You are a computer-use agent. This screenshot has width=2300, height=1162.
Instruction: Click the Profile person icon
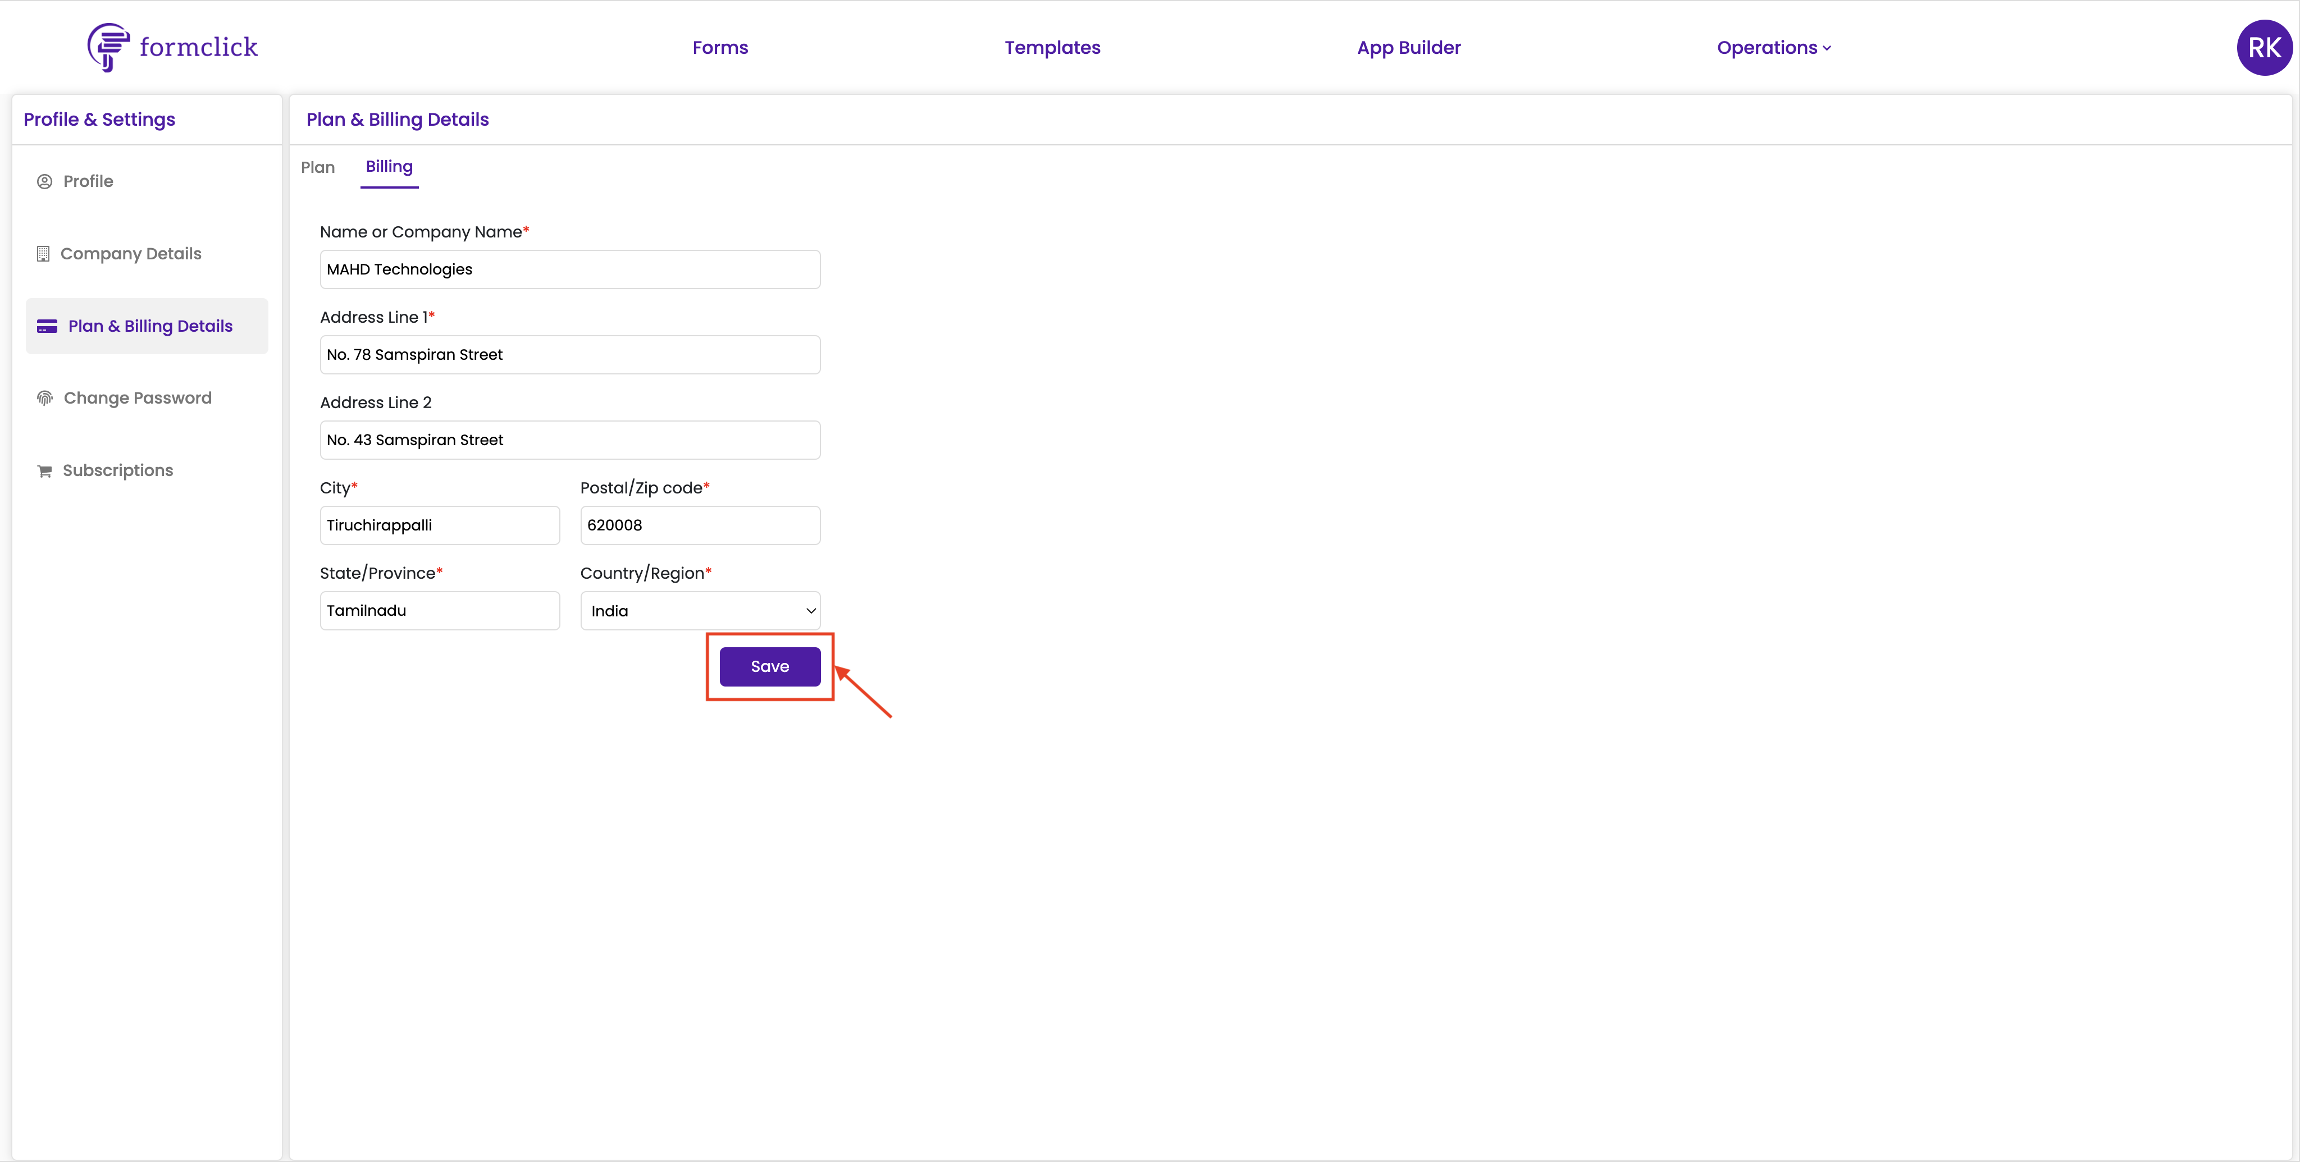click(x=45, y=181)
